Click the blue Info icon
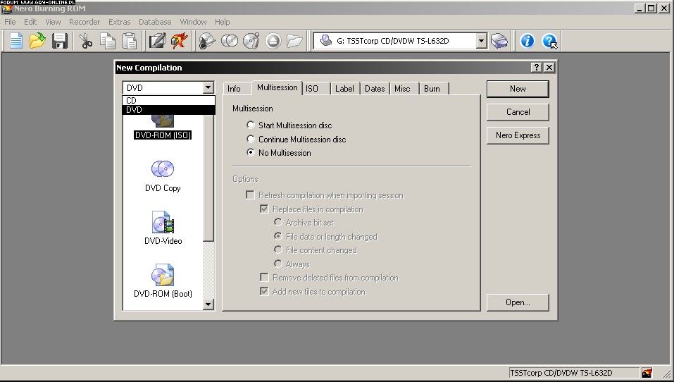This screenshot has height=382, width=674. point(527,41)
